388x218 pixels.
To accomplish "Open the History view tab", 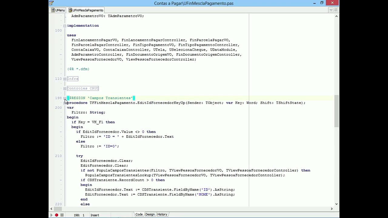I will (162, 214).
